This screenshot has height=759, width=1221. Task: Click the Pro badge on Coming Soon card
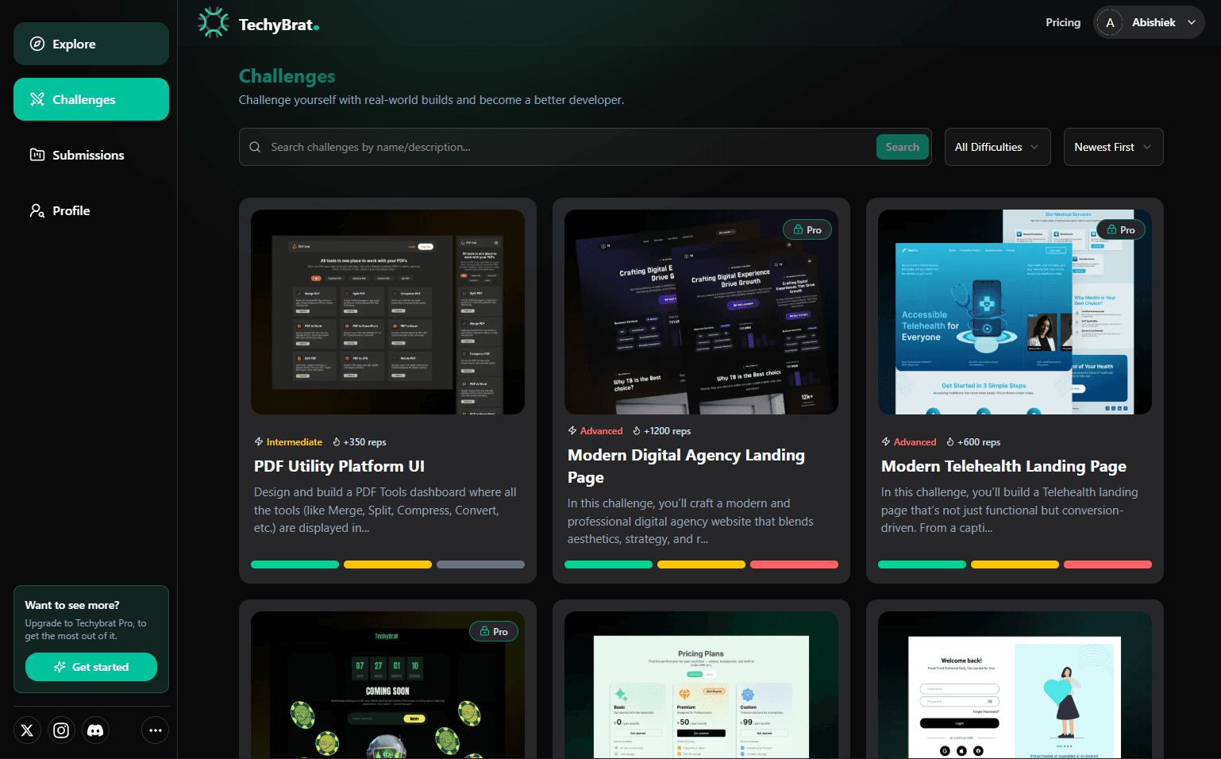493,632
